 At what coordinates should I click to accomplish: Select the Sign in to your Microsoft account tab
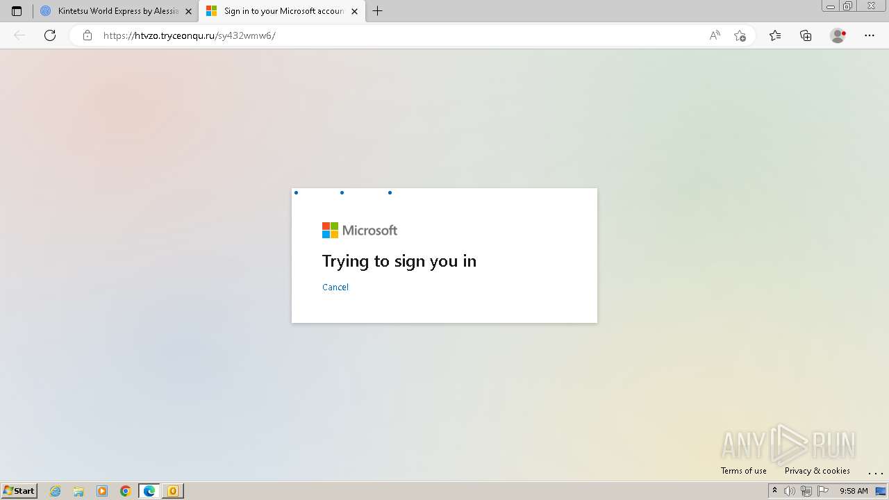282,11
